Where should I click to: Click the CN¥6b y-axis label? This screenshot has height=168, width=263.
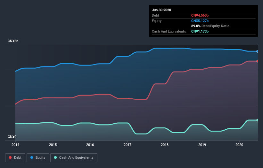[13, 41]
